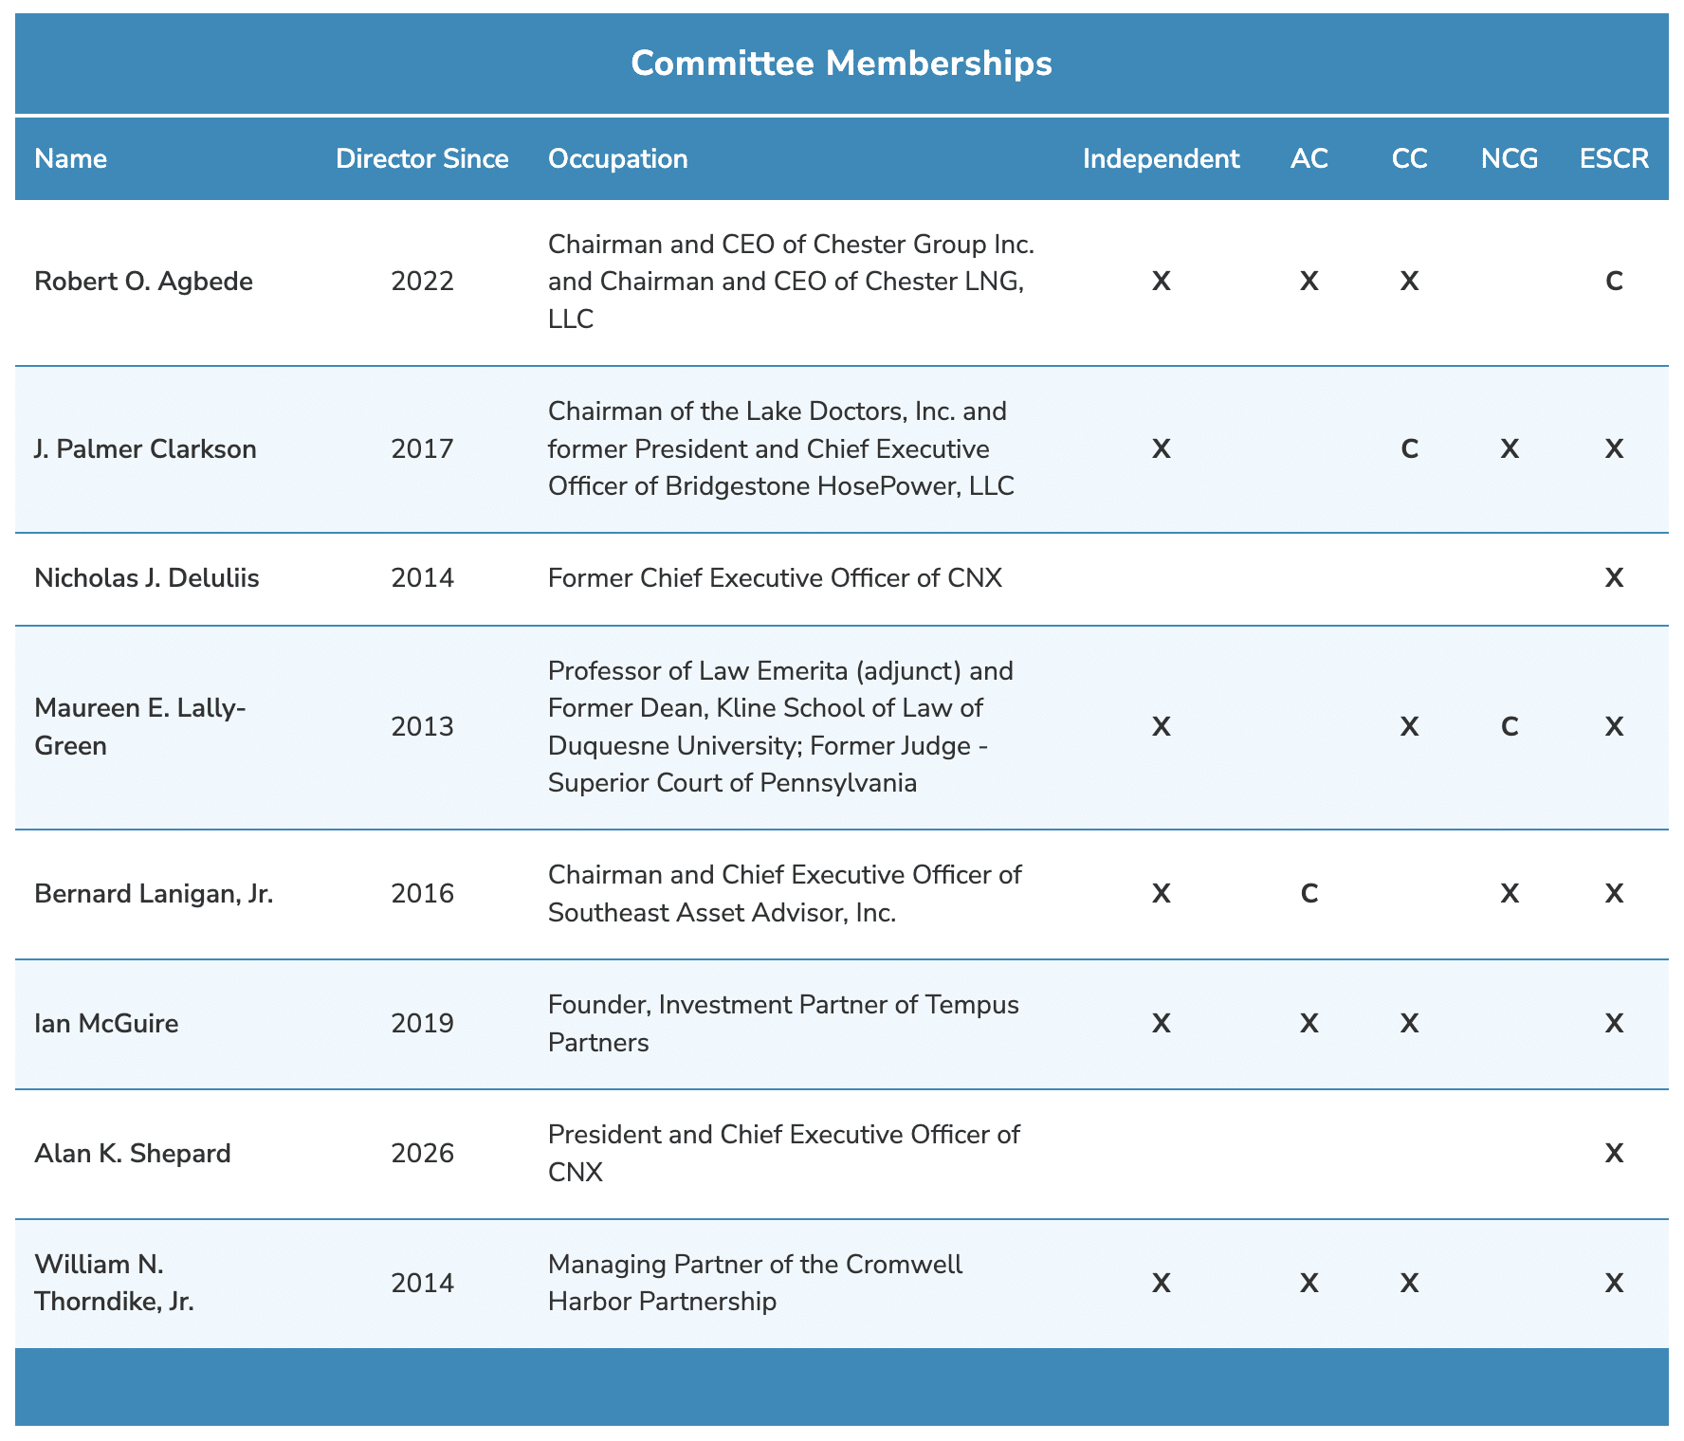Click the Independent column header

click(x=1161, y=158)
